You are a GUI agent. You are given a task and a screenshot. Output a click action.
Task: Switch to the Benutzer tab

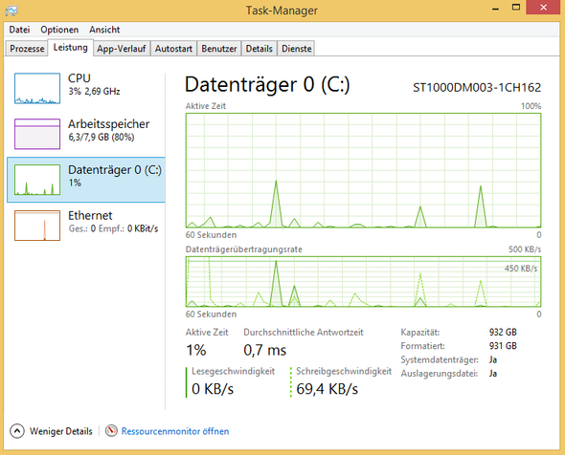coord(218,49)
